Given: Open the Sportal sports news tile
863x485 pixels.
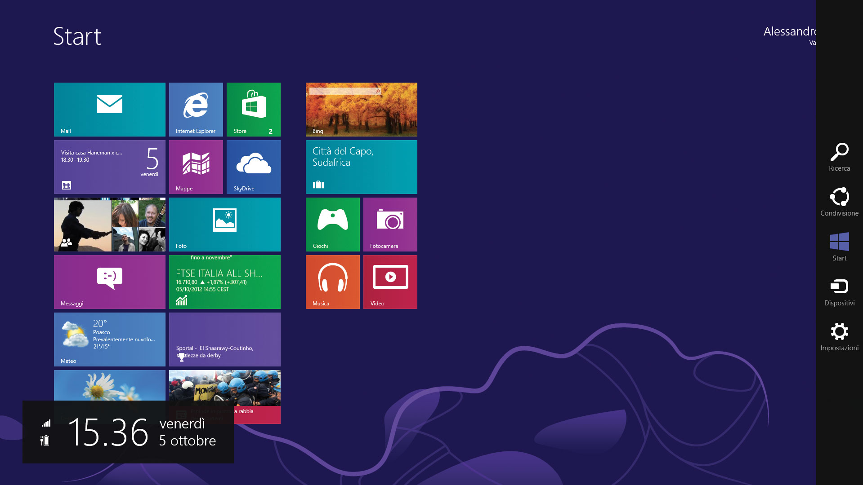Looking at the screenshot, I should (225, 339).
